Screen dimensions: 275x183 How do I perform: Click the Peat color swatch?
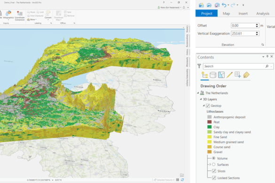[x=209, y=122]
